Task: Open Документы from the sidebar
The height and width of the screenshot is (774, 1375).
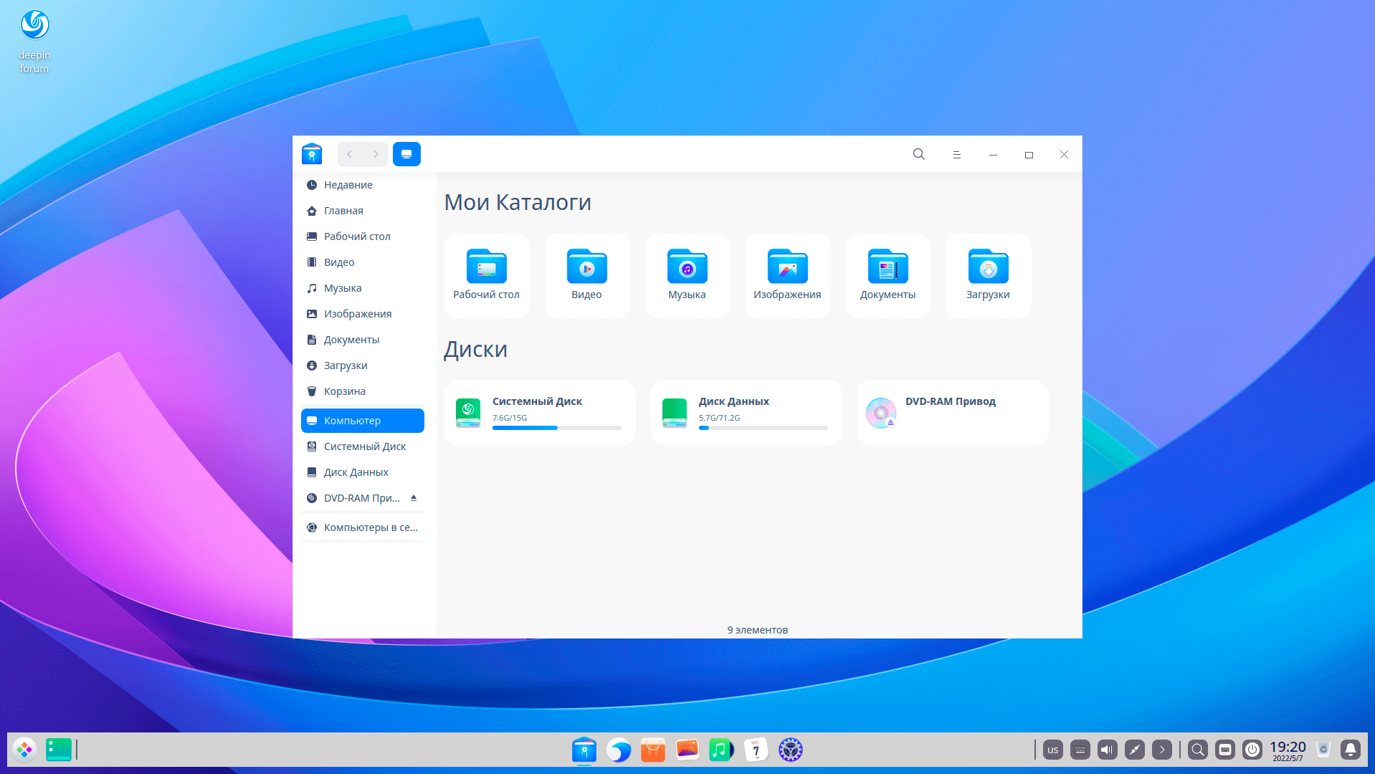Action: (x=363, y=340)
